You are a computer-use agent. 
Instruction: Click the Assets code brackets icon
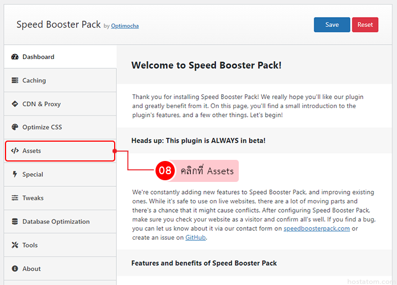[15, 150]
